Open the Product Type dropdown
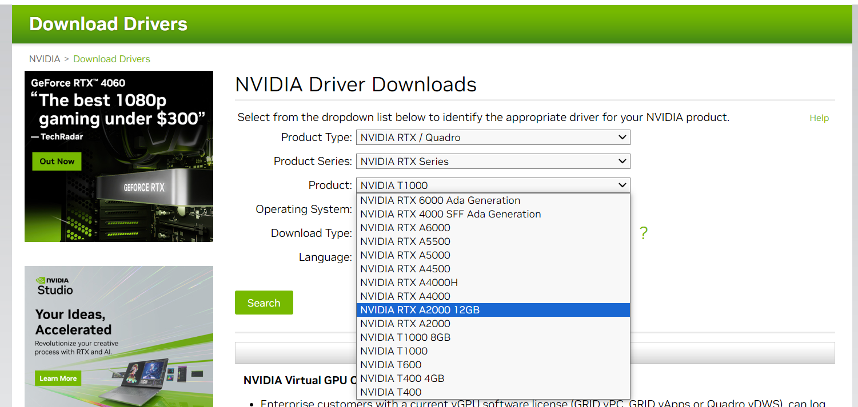 [x=493, y=138]
